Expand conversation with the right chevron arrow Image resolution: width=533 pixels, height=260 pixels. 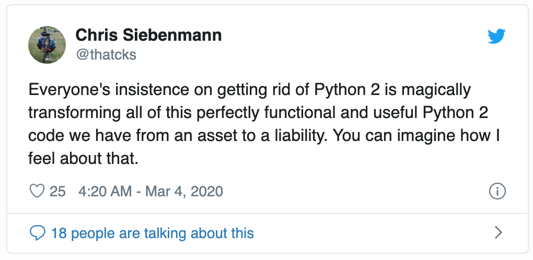coord(498,233)
